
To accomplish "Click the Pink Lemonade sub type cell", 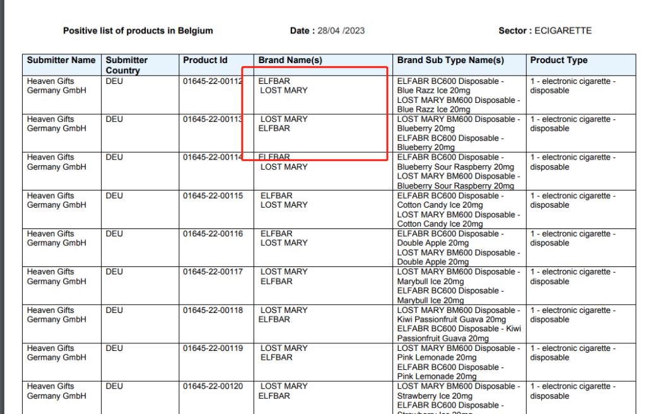I will pyautogui.click(x=459, y=362).
